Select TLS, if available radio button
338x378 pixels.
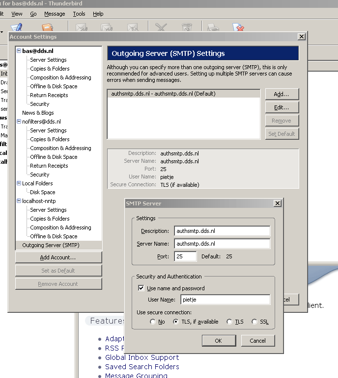pos(176,322)
